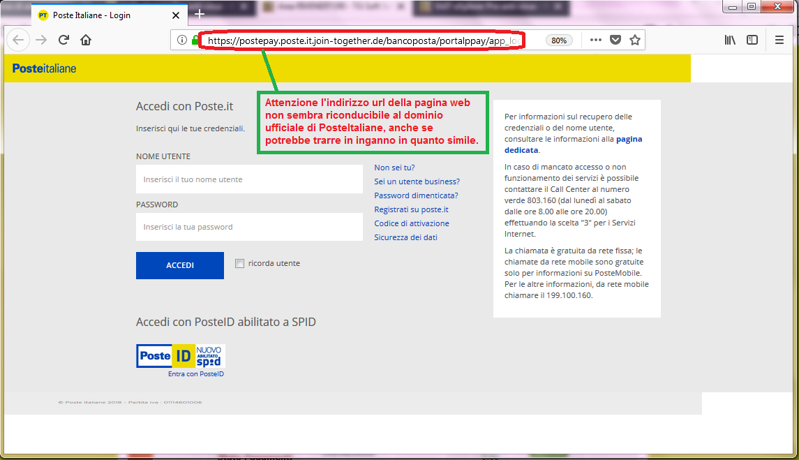Click the green padlock security icon

click(195, 40)
